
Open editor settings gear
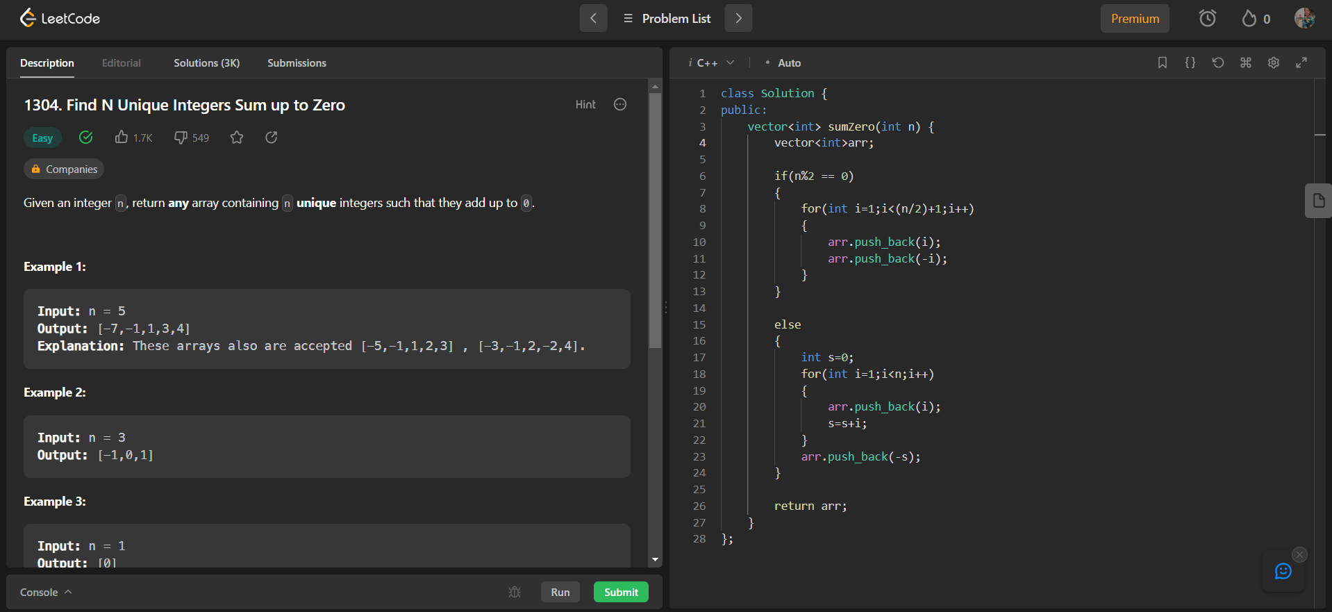tap(1274, 63)
